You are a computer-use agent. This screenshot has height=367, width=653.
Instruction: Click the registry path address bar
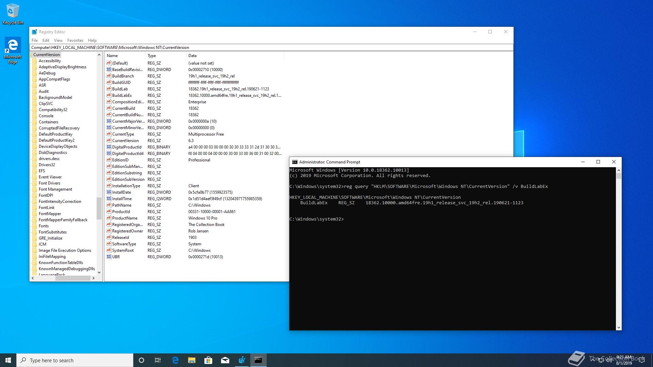tap(271, 48)
